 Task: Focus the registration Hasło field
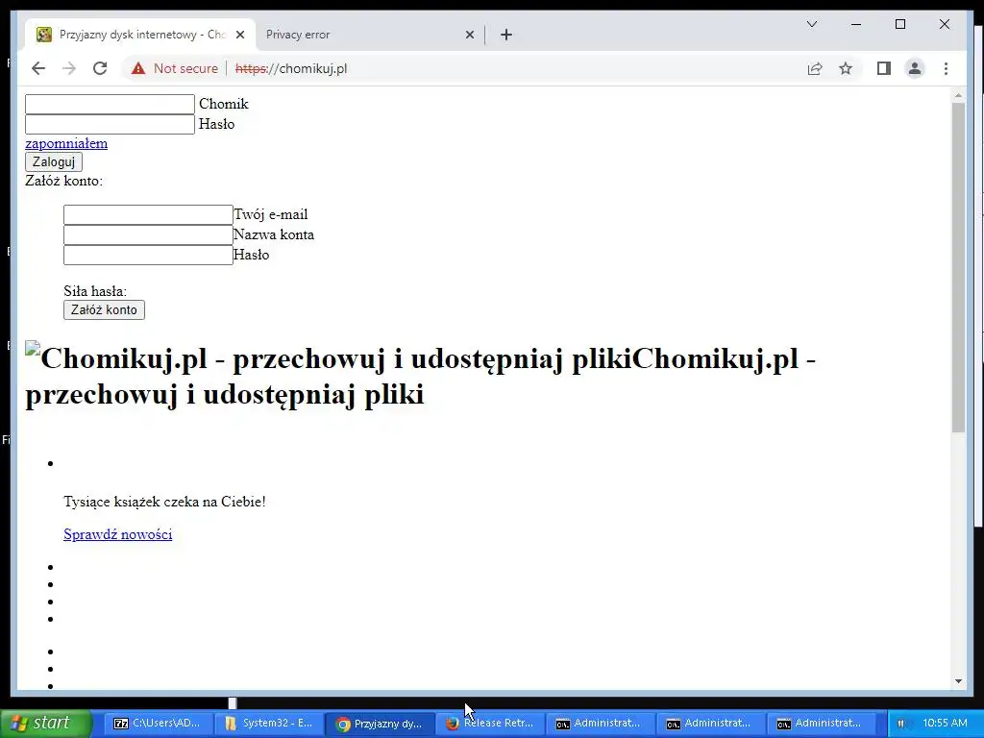point(148,255)
